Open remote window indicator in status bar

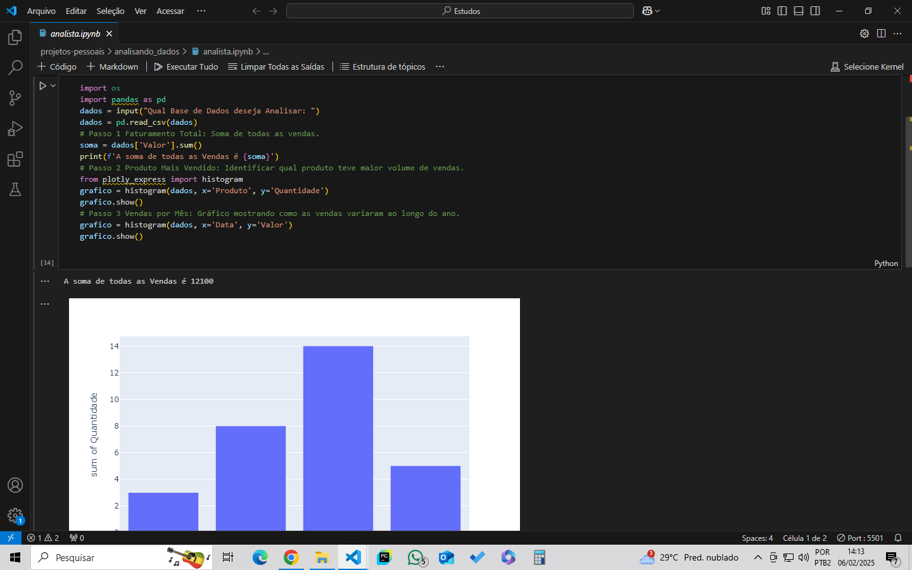(11, 538)
